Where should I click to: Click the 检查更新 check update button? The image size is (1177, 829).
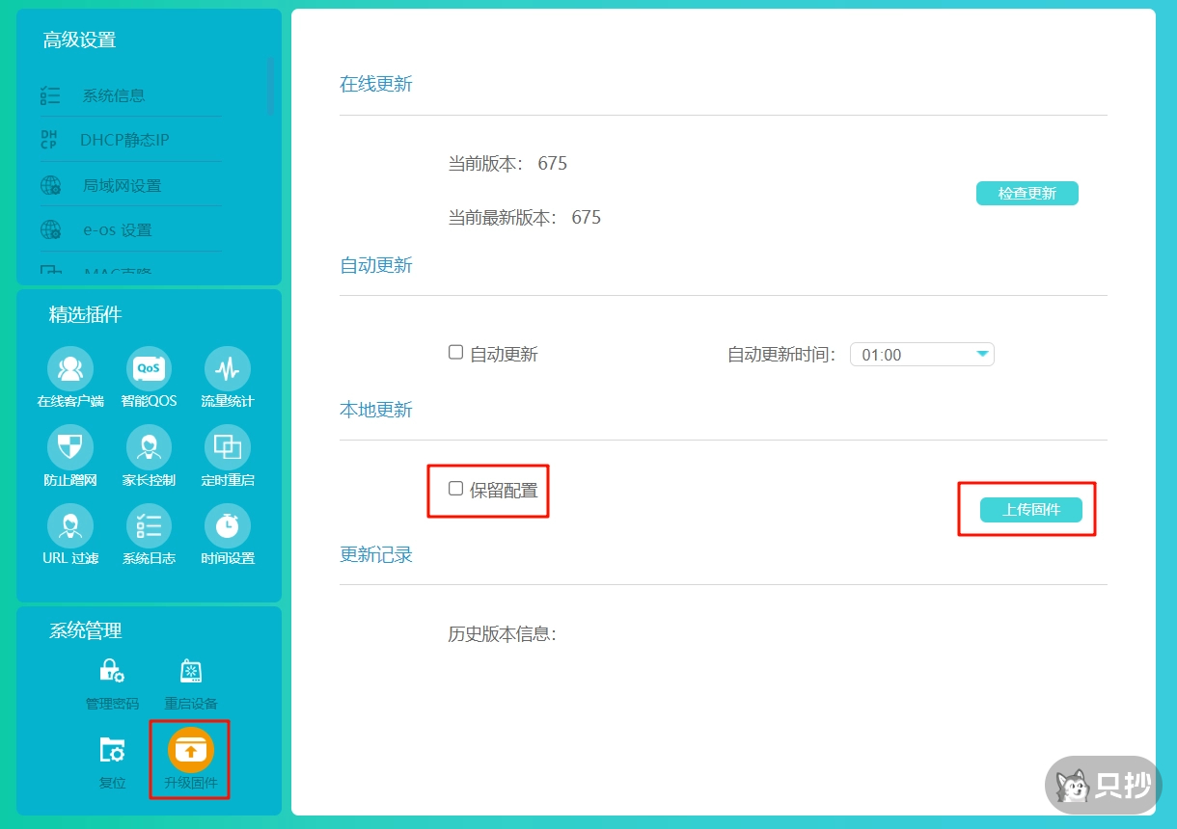point(1026,193)
